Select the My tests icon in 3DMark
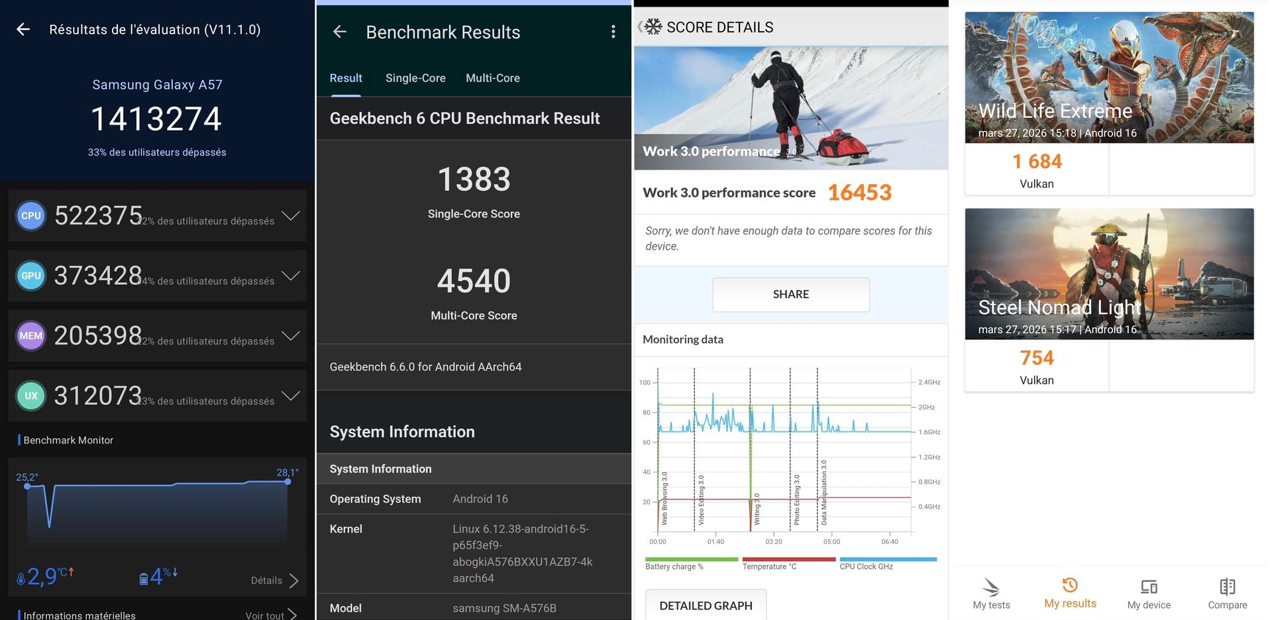The height and width of the screenshot is (620, 1272). (x=991, y=592)
